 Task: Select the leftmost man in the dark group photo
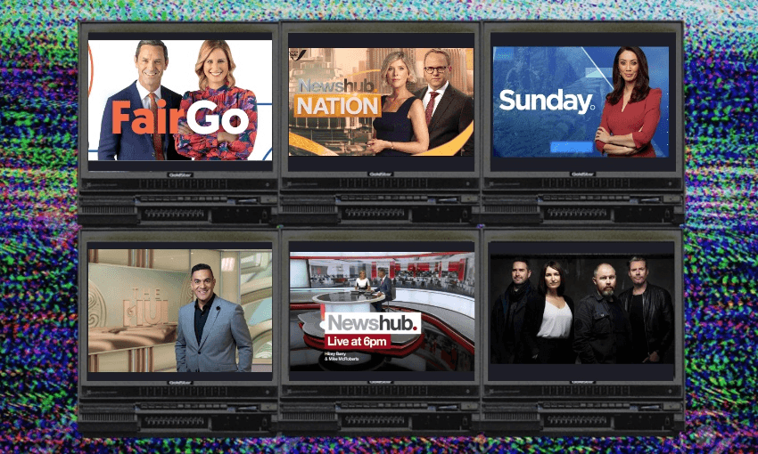tap(515, 312)
